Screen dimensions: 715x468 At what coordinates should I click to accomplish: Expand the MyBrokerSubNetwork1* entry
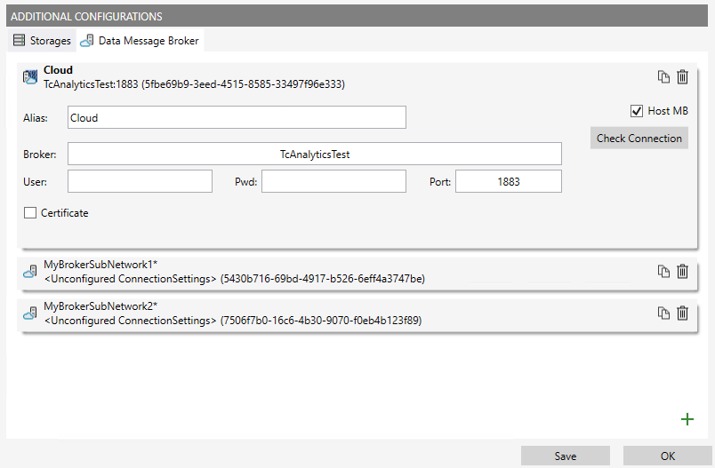tap(357, 272)
